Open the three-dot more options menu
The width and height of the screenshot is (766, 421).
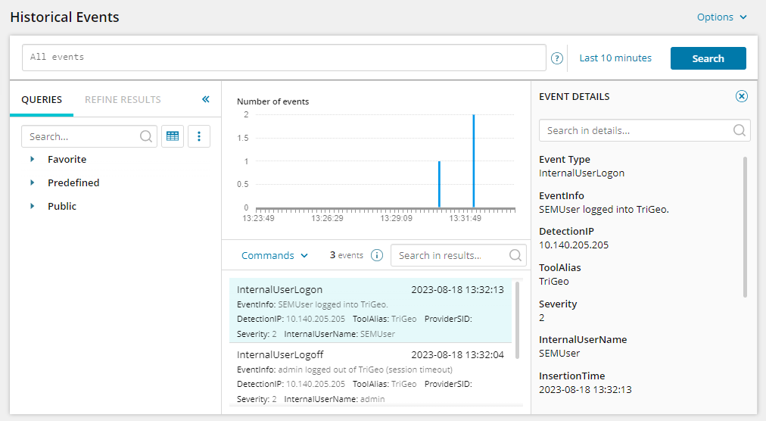pyautogui.click(x=199, y=136)
